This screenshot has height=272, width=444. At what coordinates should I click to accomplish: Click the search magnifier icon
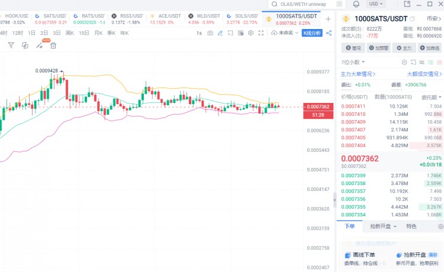coord(274,4)
